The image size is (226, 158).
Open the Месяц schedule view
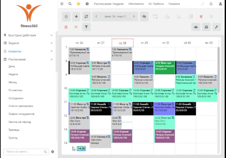coord(13,82)
